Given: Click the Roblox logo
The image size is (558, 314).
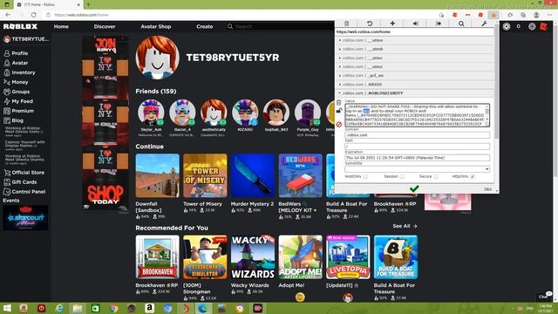Looking at the screenshot, I should click(x=20, y=26).
